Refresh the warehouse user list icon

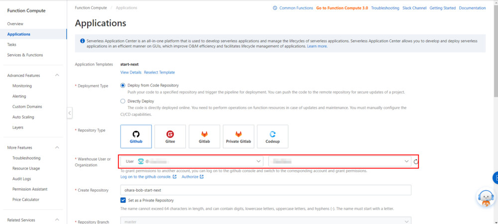click(416, 161)
